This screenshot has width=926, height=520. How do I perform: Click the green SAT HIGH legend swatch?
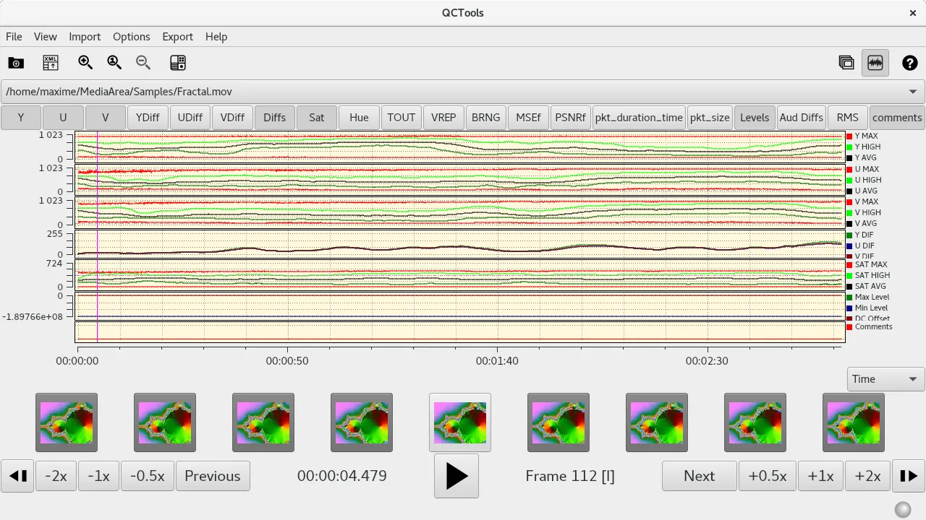click(x=849, y=275)
